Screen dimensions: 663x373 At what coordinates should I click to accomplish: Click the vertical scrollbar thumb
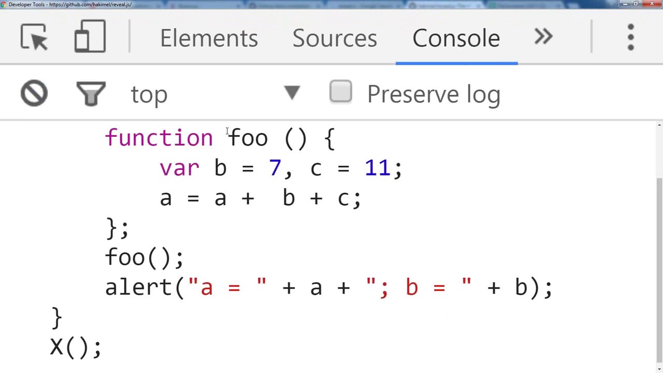tap(659, 269)
